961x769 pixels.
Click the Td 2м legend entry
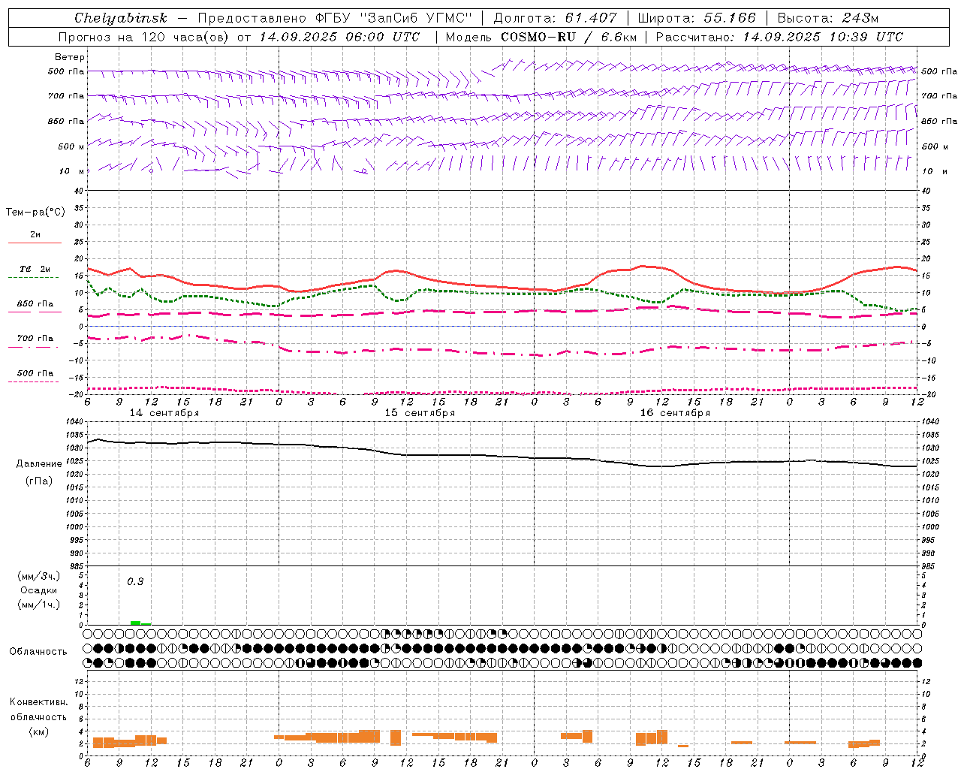35,269
